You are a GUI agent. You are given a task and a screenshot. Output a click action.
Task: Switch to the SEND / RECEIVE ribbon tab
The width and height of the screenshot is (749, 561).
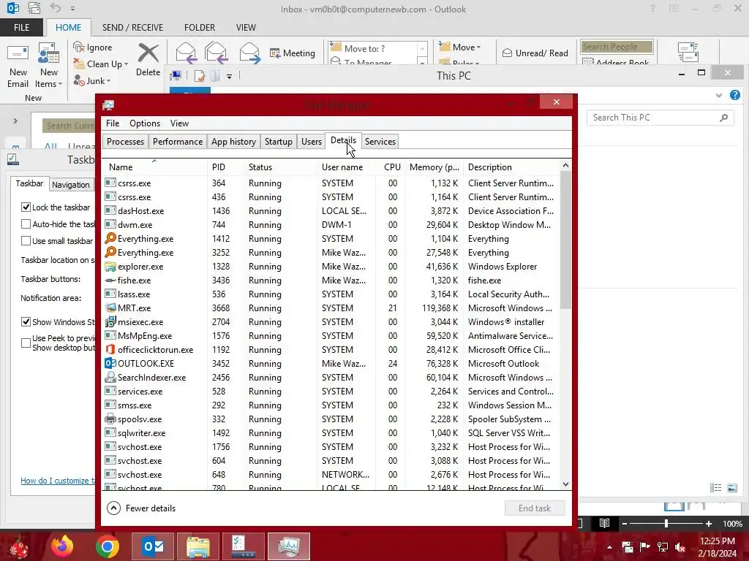point(132,27)
